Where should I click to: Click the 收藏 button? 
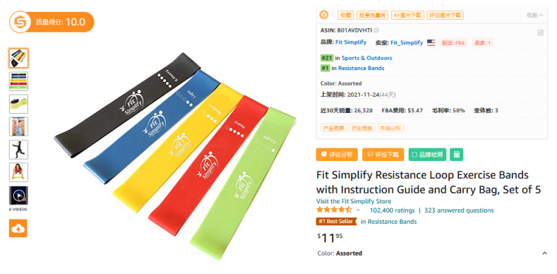coord(346,15)
